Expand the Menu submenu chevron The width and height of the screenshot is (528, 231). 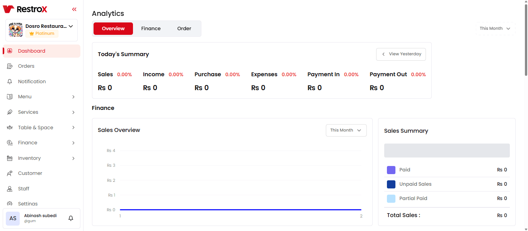[x=73, y=97]
